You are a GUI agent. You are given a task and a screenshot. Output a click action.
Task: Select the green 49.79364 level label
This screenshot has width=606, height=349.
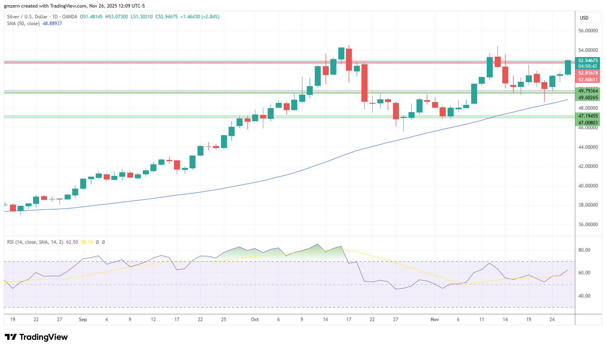588,91
